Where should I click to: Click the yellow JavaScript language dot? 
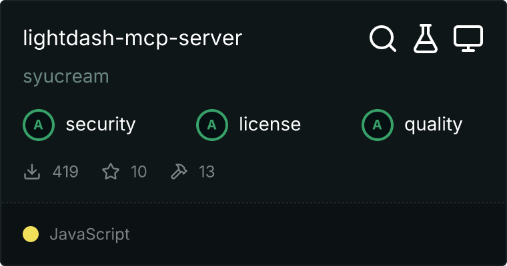(x=31, y=234)
